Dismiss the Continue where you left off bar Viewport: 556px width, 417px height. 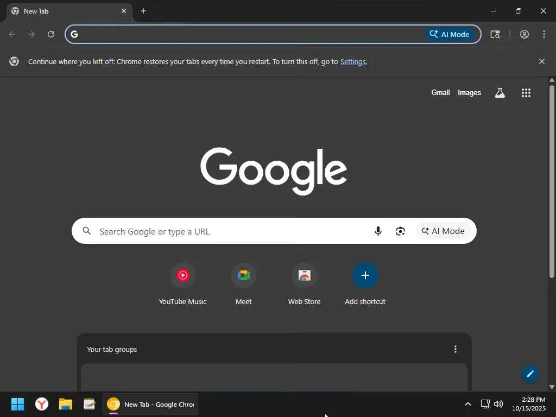pyautogui.click(x=542, y=61)
